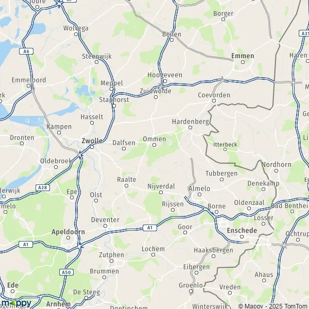
Task: Click the Nordhorn town marker
Action: click(276, 170)
